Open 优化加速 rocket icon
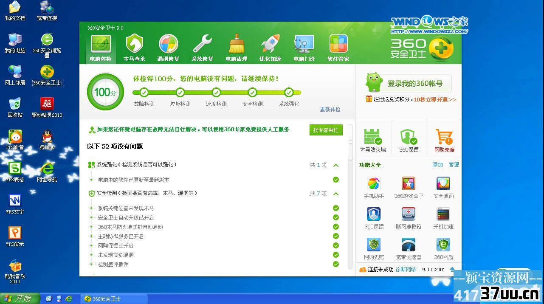Viewport: 544px width, 304px height. coord(271,48)
